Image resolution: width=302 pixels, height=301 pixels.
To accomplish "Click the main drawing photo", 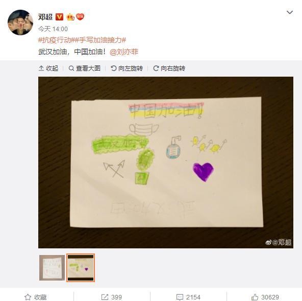I will tap(166, 163).
